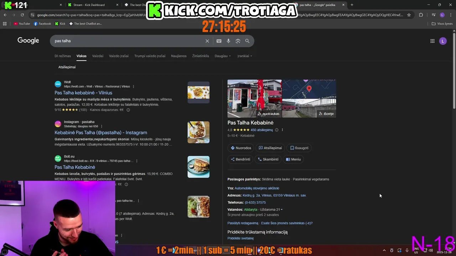Click the Wolt result food thumbnail
Viewport: 456px width, 256px height.
point(198,92)
